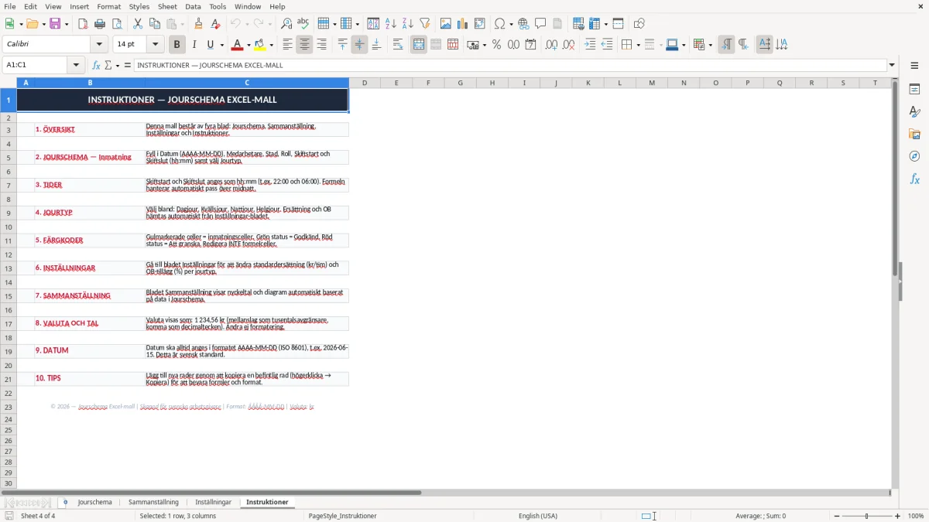This screenshot has width=929, height=522.
Task: Click the Insert Chart icon
Action: pos(462,24)
